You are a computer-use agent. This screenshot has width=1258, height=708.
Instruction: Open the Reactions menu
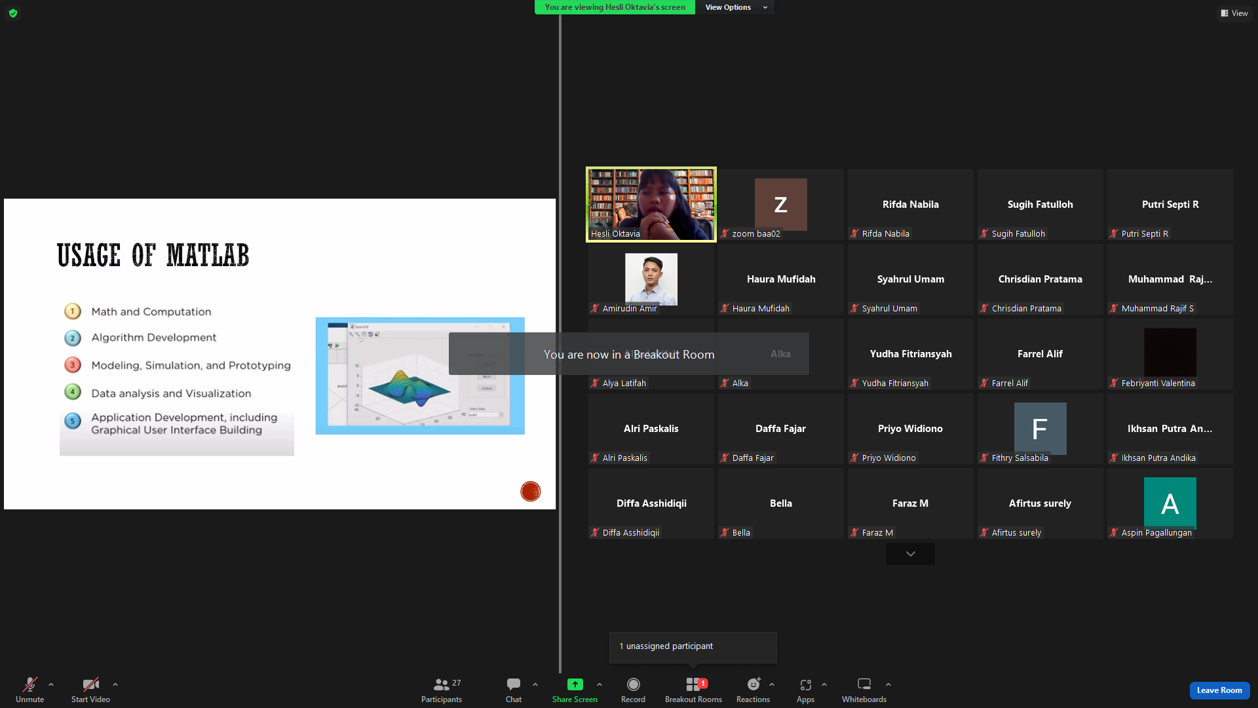(753, 690)
